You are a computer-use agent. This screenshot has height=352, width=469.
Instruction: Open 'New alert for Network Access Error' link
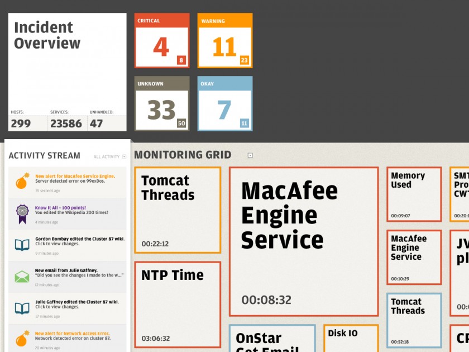(72, 334)
